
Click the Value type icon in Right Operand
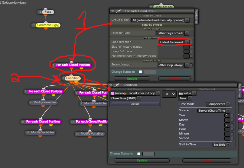coord(181,93)
